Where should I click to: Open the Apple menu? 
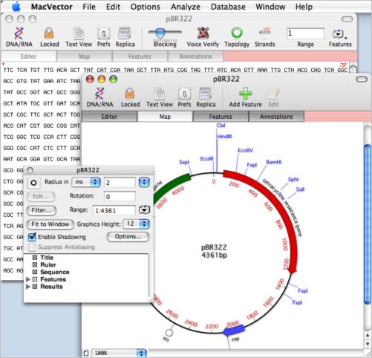point(16,7)
